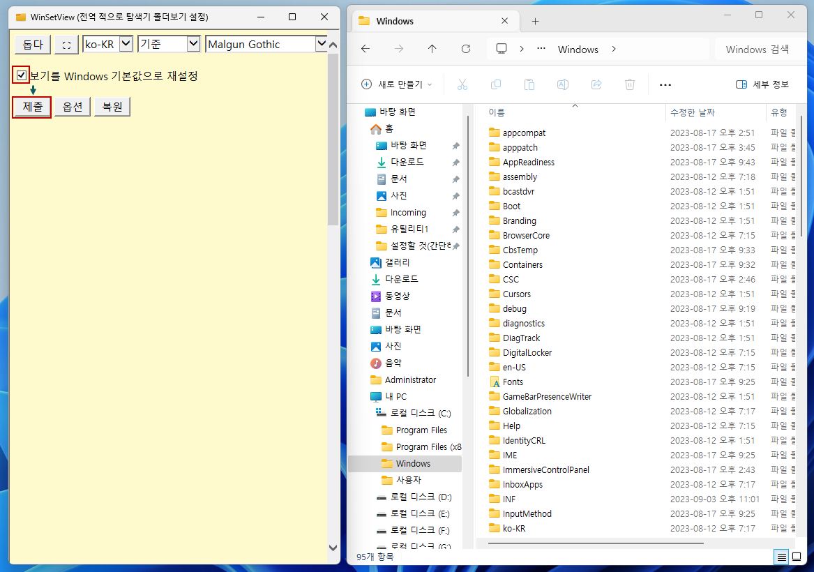Select 동영상 in the navigation pane
Screen dimensions: 814x572
391,296
